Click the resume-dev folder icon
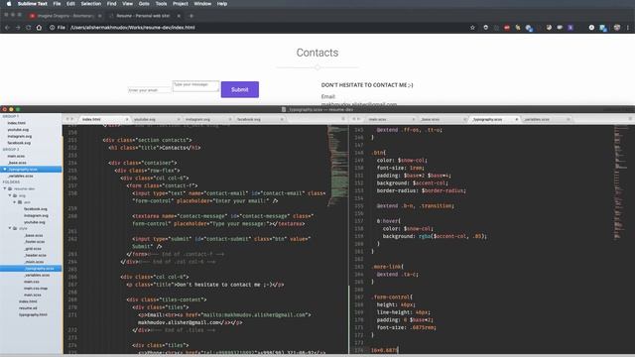Viewport: 635px width, 357px height. [x=10, y=189]
